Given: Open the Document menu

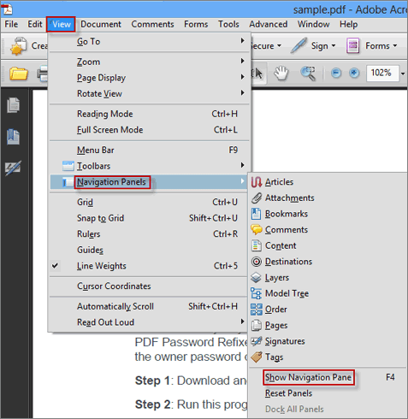Looking at the screenshot, I should (x=101, y=24).
